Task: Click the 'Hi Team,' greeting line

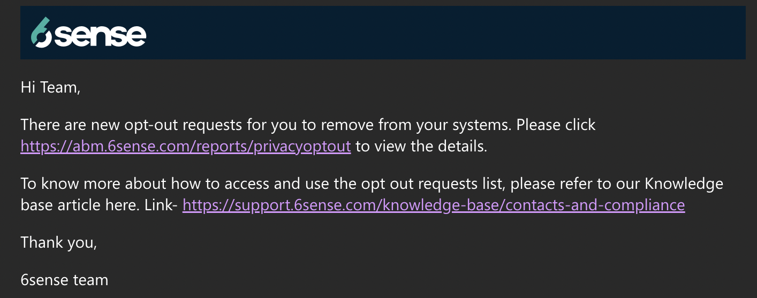Action: 50,87
